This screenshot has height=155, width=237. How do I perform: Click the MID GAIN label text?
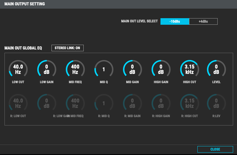point(132,82)
